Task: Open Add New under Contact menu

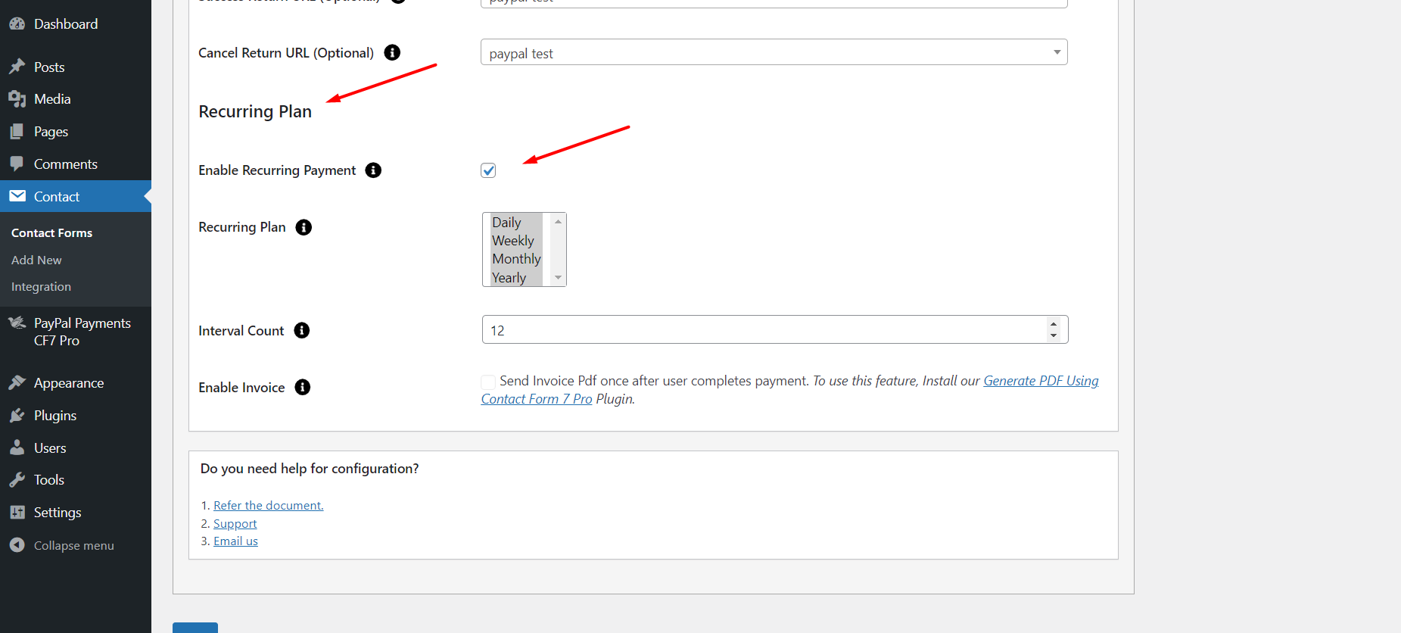Action: tap(36, 260)
